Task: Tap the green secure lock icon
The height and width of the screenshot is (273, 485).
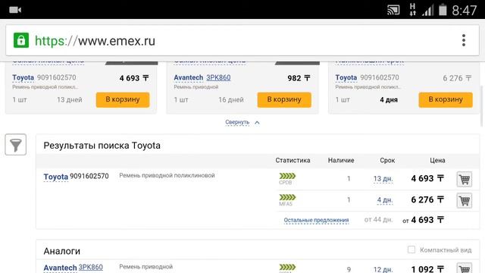Action: (x=21, y=40)
